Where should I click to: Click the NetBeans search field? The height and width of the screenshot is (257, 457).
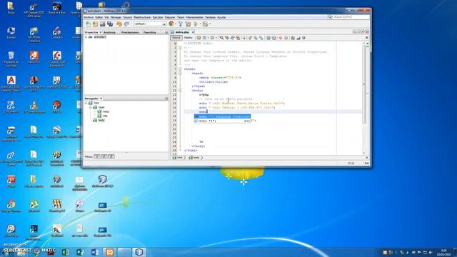[348, 17]
